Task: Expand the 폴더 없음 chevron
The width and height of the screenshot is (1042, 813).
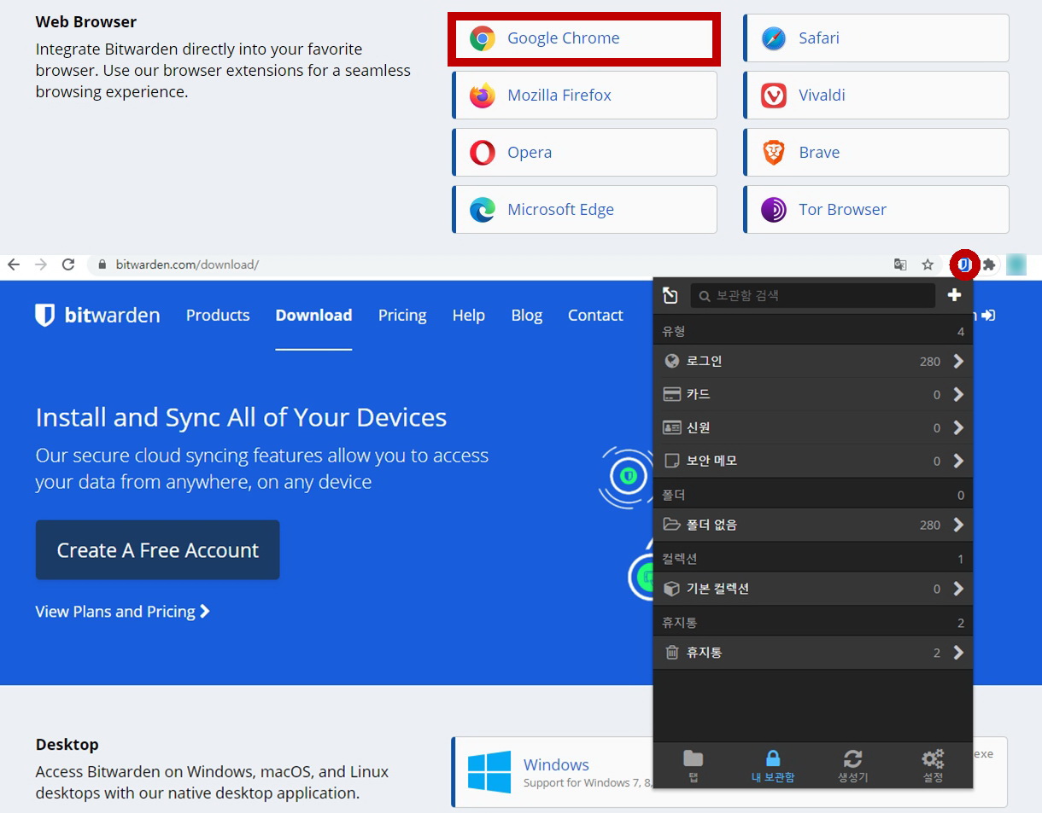Action: [x=958, y=525]
